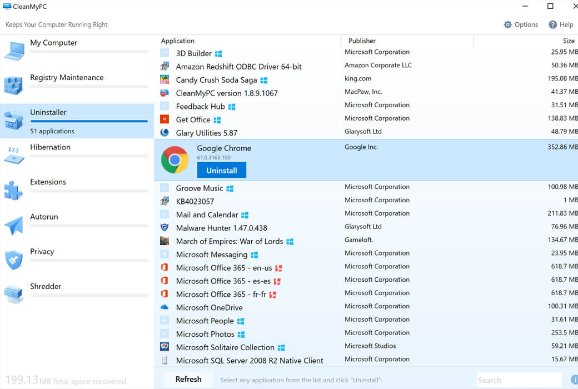The image size is (578, 389).
Task: Switch to Privacy section
Action: pyautogui.click(x=77, y=260)
